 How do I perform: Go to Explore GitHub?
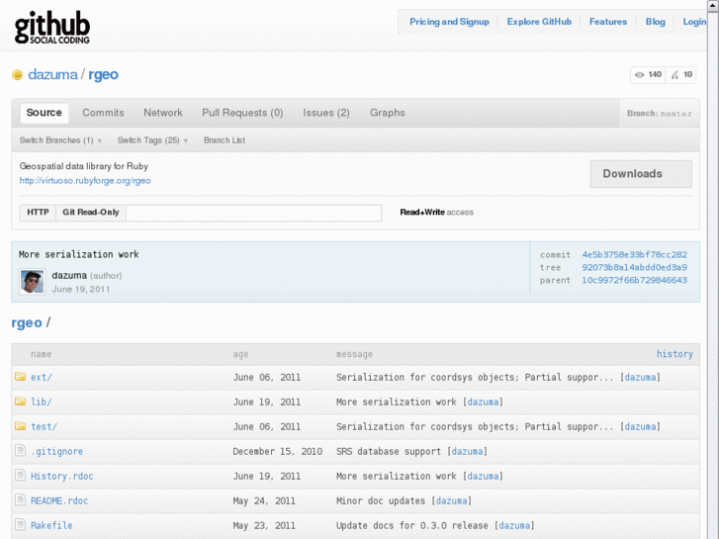[539, 22]
